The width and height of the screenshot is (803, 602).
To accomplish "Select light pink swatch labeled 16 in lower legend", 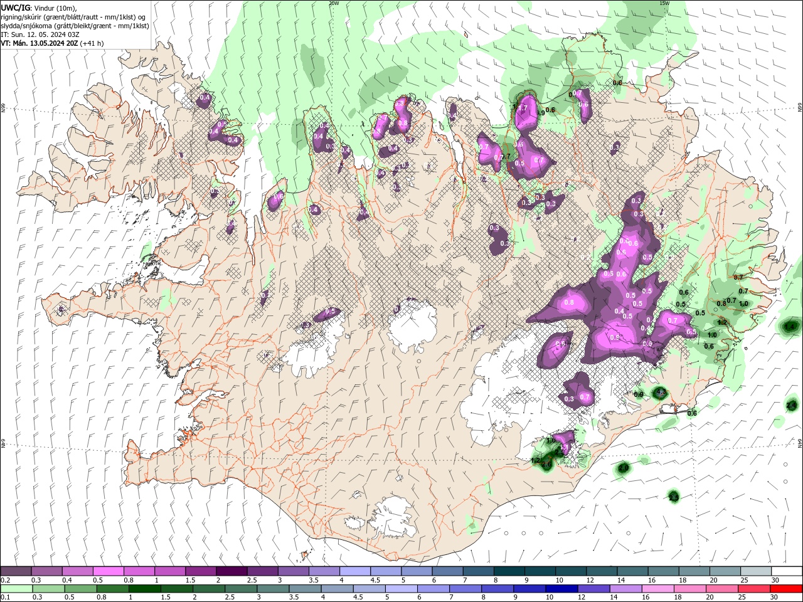I will (x=658, y=588).
